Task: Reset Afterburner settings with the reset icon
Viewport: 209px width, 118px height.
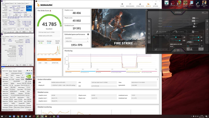Action: [x=175, y=50]
